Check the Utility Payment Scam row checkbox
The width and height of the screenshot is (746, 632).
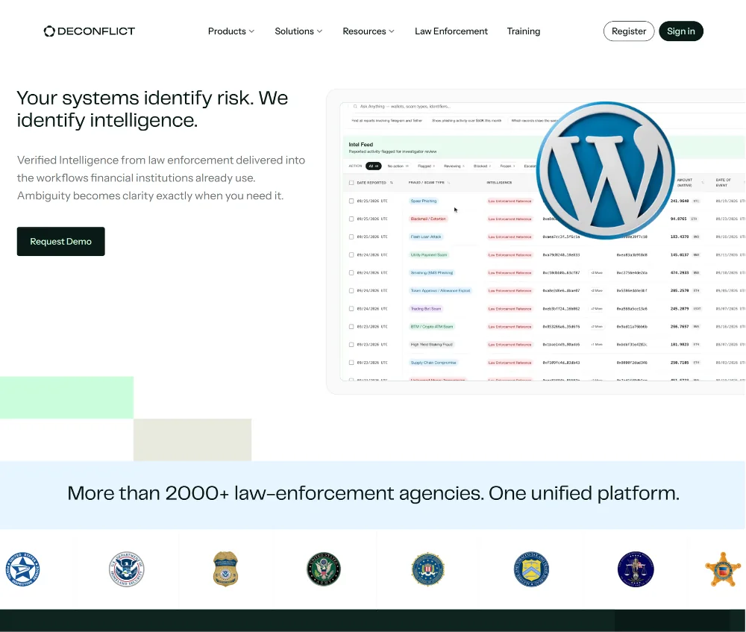pyautogui.click(x=351, y=254)
